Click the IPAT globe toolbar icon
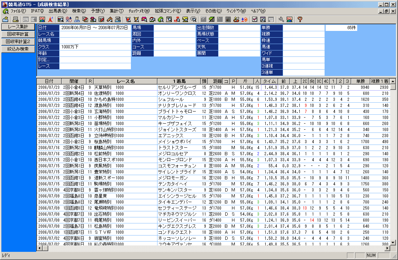 point(42,19)
